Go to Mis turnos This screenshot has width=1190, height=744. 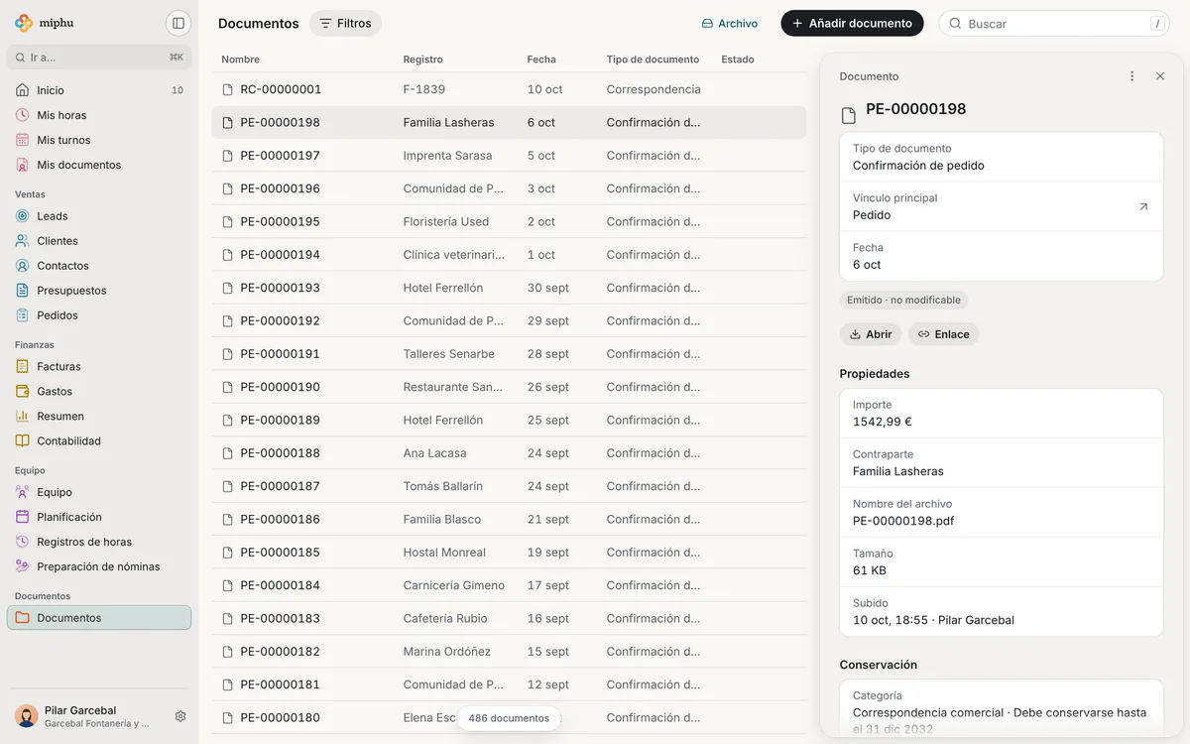99,140
